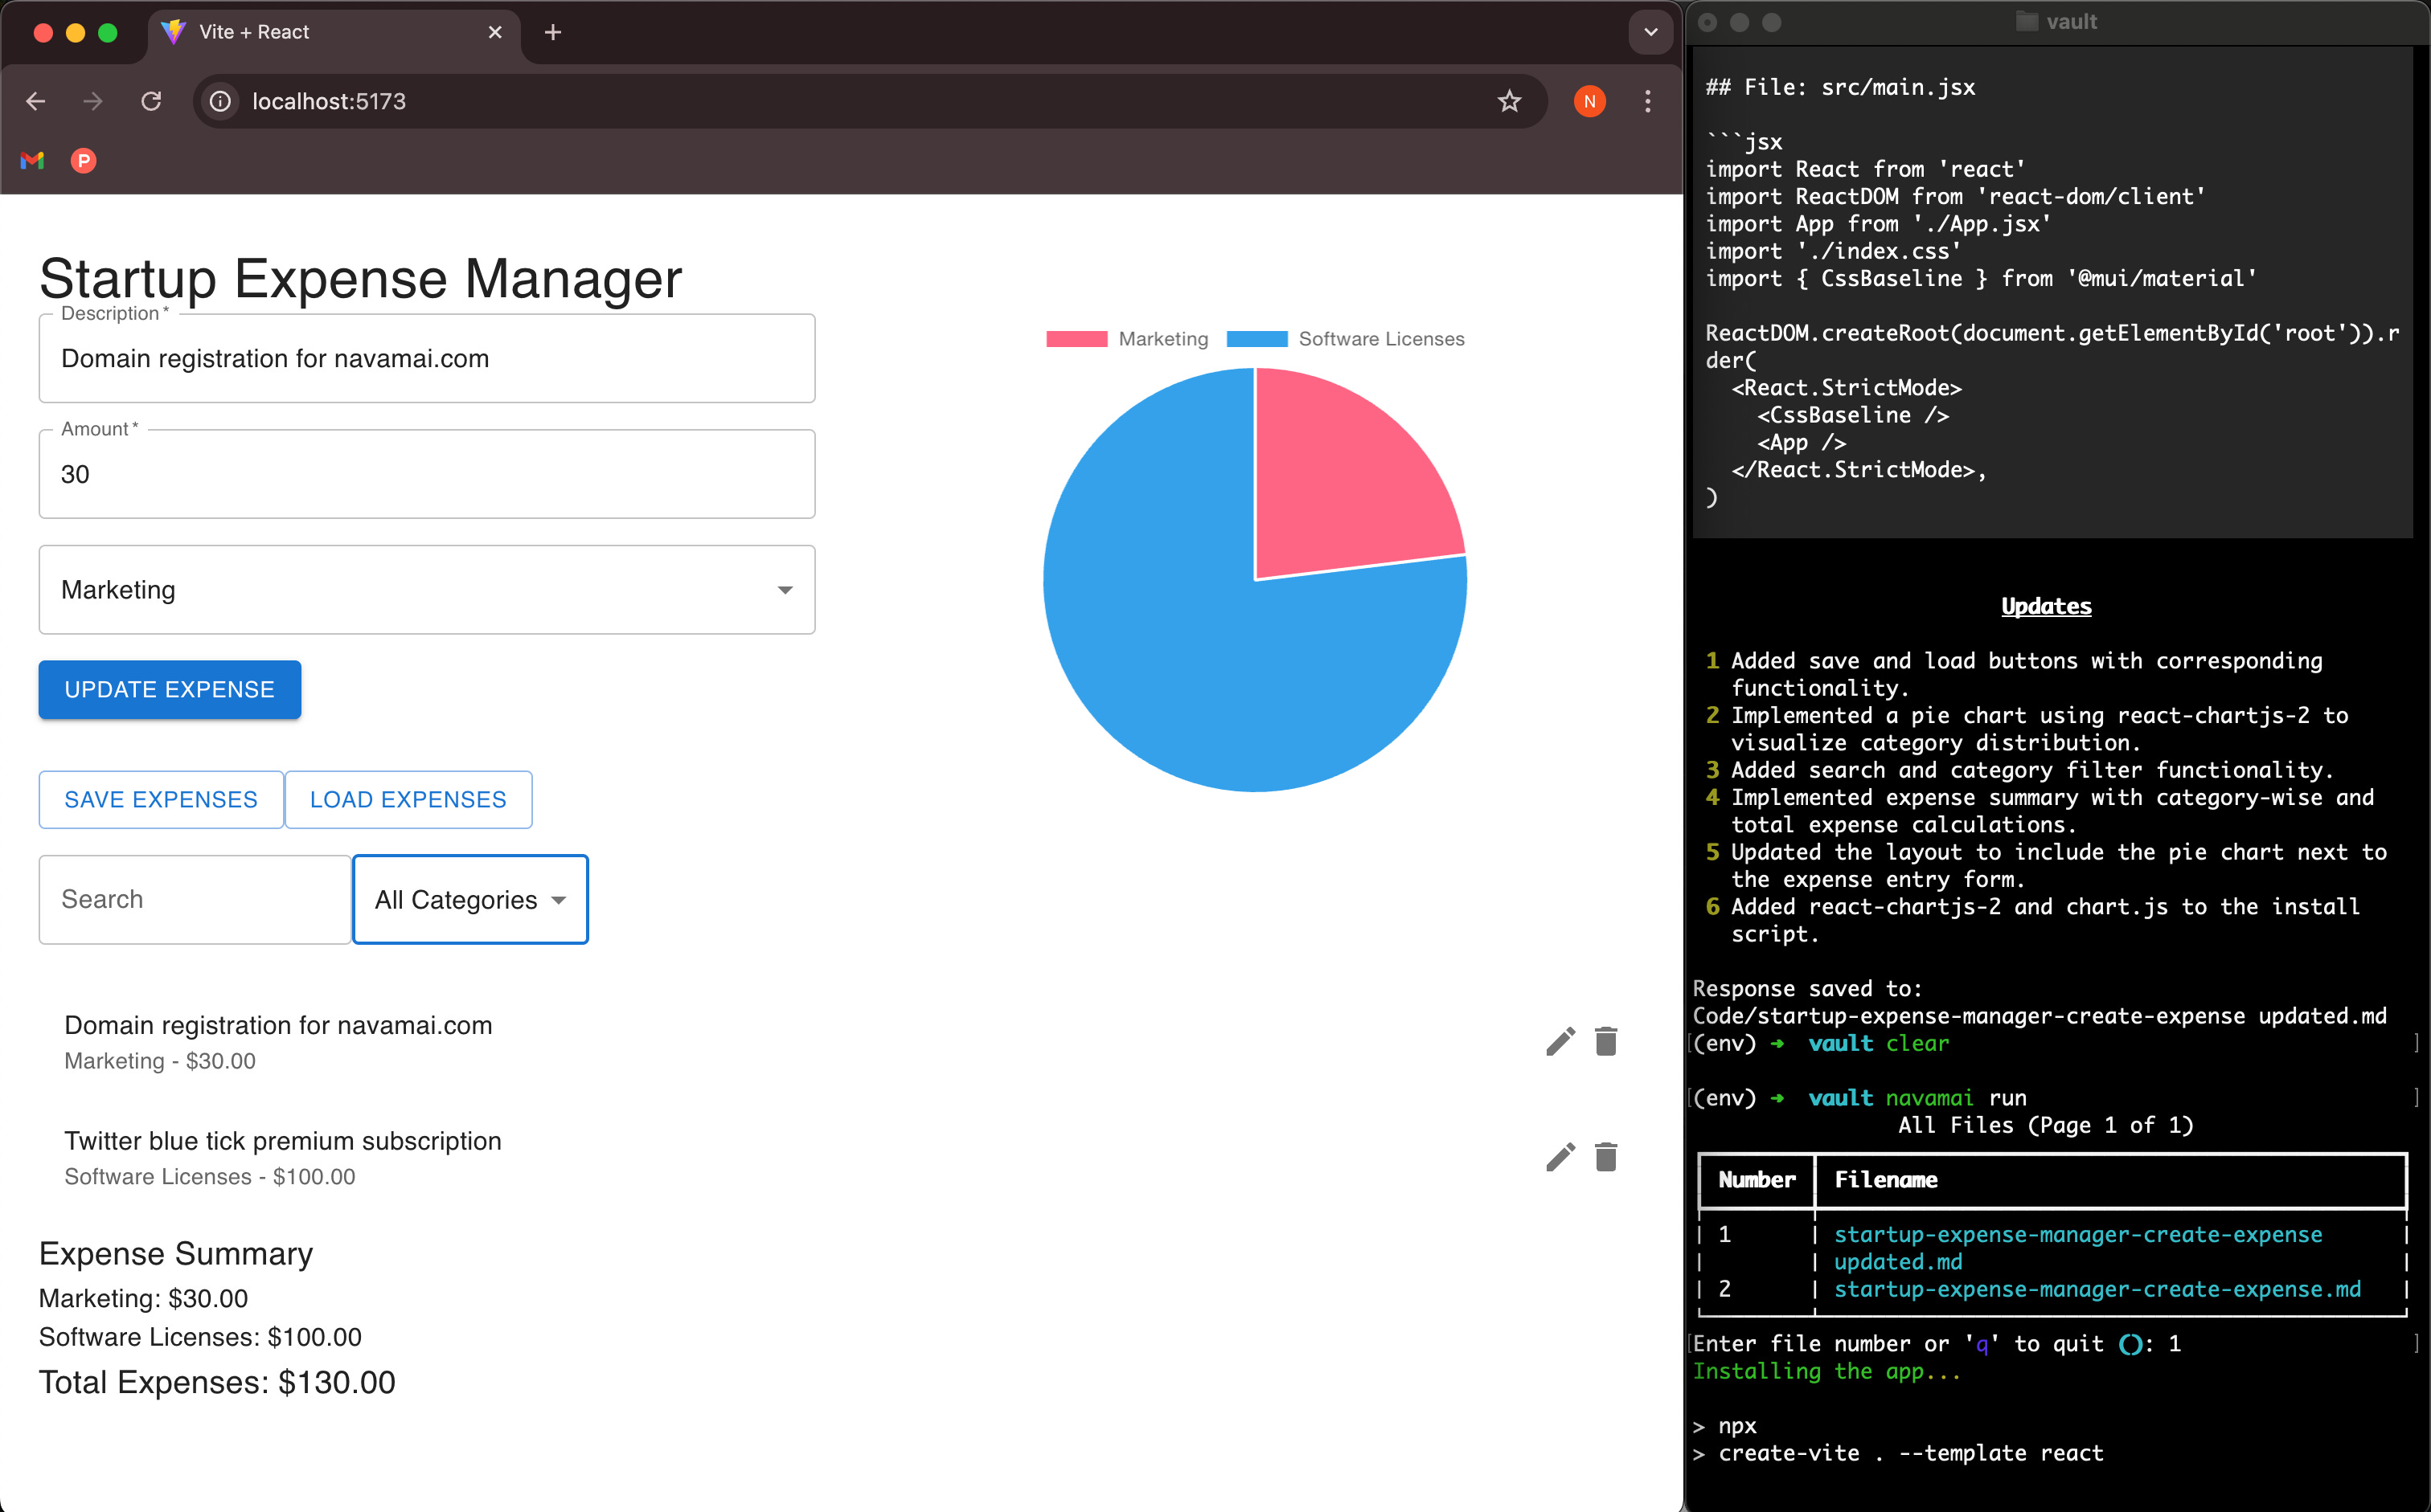Open the red P bookmark
2431x1512 pixels.
point(83,160)
